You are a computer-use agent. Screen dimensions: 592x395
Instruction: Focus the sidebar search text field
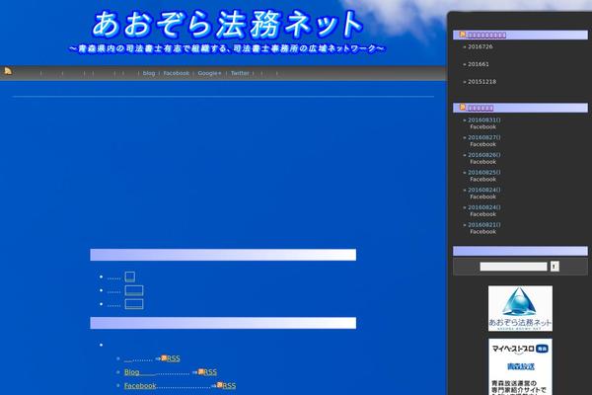point(513,267)
